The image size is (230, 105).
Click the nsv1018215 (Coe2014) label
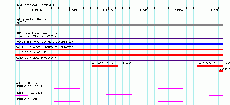click(x=31, y=52)
